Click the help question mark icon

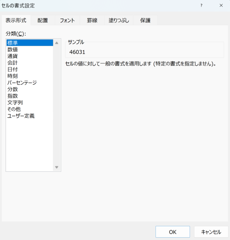202,5
